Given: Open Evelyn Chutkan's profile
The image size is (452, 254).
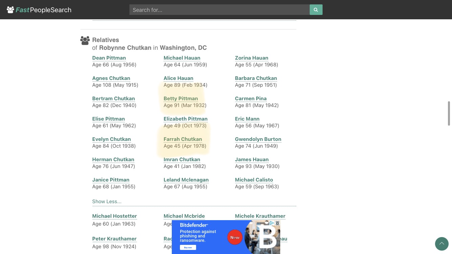Looking at the screenshot, I should pos(111,139).
